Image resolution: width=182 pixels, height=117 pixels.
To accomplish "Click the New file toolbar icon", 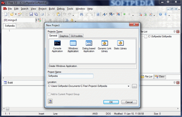I will click(6, 14).
